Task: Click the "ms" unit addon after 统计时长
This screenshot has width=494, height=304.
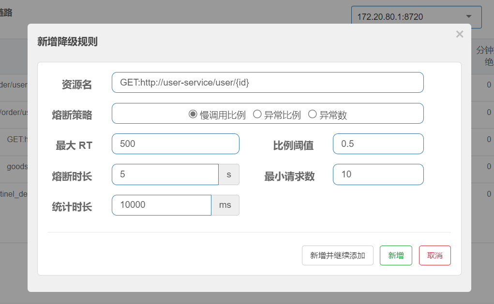Action: point(225,205)
